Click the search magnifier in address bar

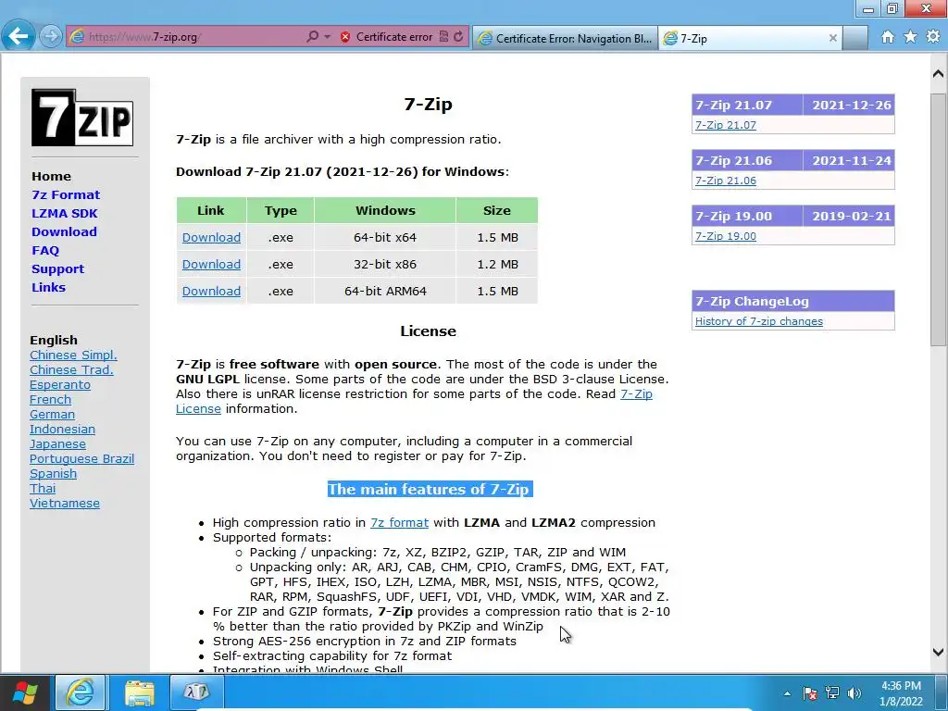(312, 36)
